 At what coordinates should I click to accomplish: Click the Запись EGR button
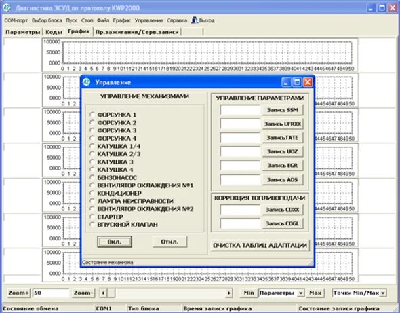click(283, 165)
